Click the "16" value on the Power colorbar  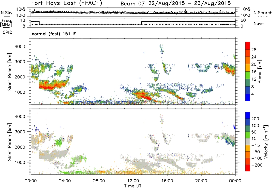(x=254, y=72)
